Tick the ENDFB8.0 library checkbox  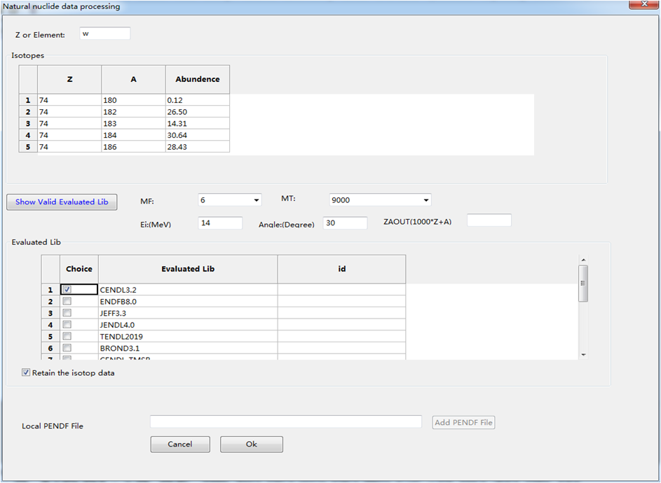coord(67,301)
